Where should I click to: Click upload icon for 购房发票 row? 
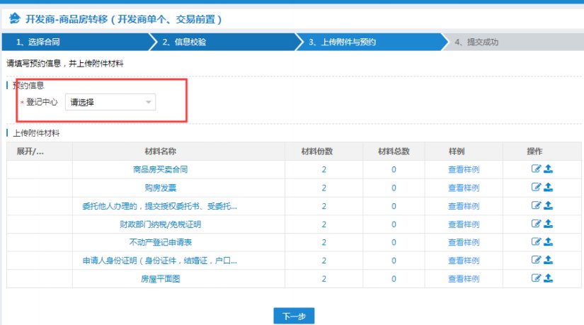tap(548, 187)
